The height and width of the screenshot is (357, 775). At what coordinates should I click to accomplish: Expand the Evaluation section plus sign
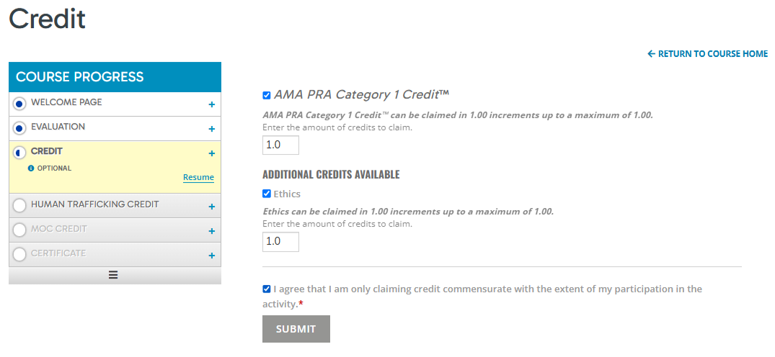pyautogui.click(x=211, y=129)
